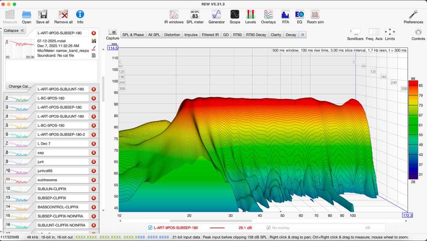Open the graph Controls gear
Screen dimensions: 427x241
click(x=418, y=32)
